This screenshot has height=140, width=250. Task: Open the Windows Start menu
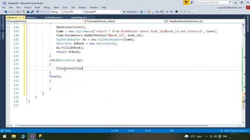click(x=4, y=136)
